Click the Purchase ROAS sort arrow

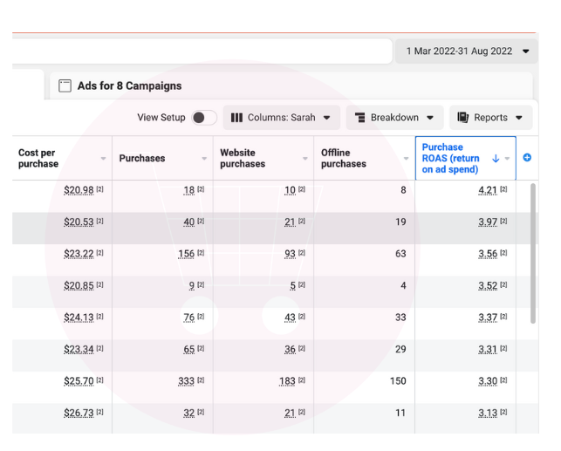click(x=496, y=159)
